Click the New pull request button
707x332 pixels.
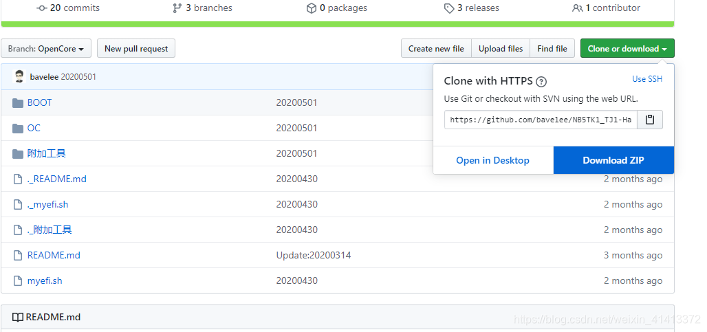[136, 48]
